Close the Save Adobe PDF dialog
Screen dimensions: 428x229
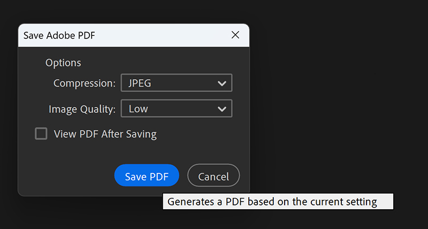tap(235, 35)
